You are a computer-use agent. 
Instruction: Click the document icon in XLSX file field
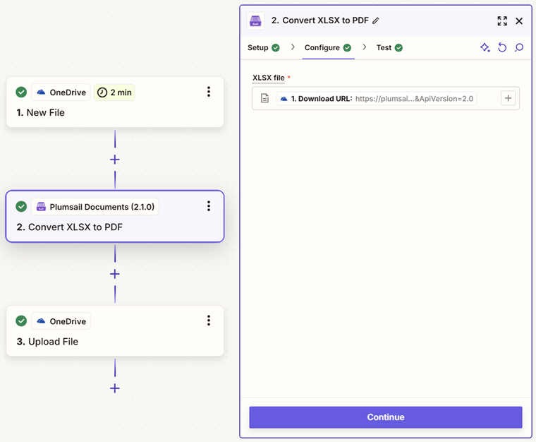pos(265,98)
